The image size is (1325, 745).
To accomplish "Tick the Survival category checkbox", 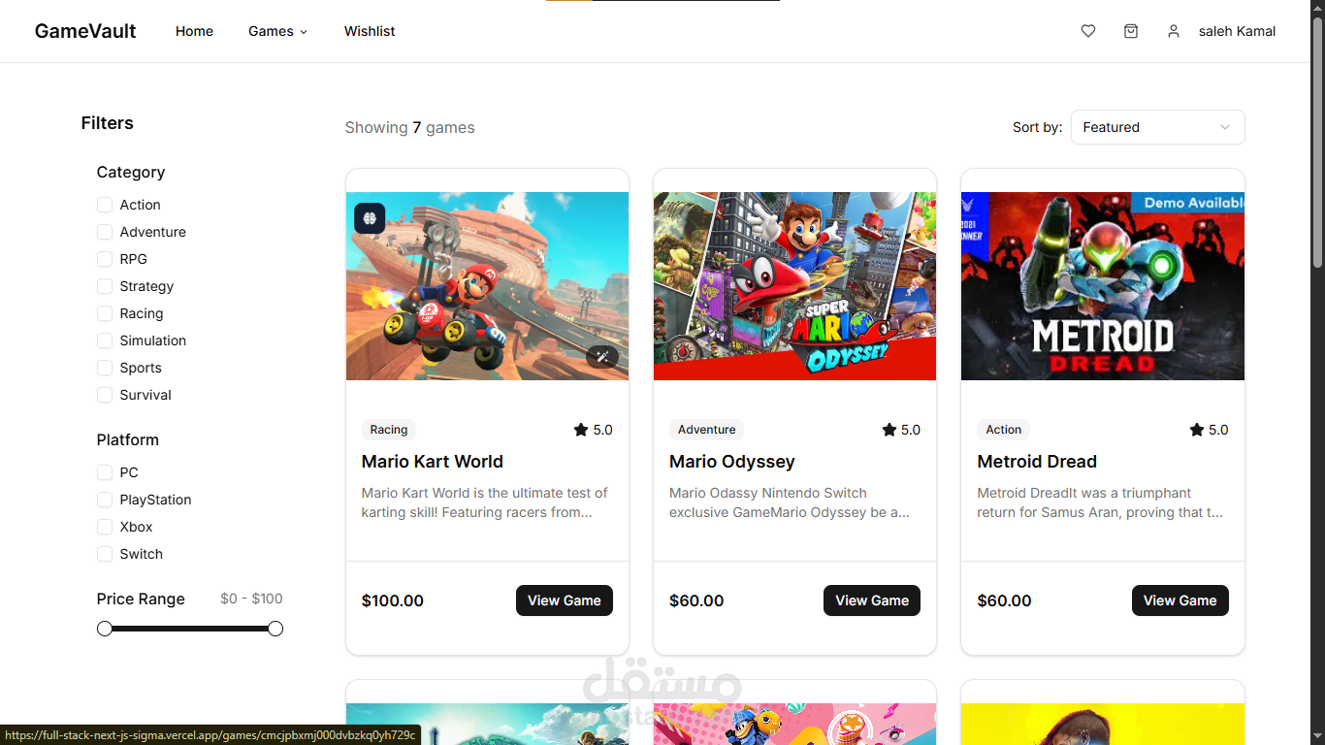I will (105, 395).
